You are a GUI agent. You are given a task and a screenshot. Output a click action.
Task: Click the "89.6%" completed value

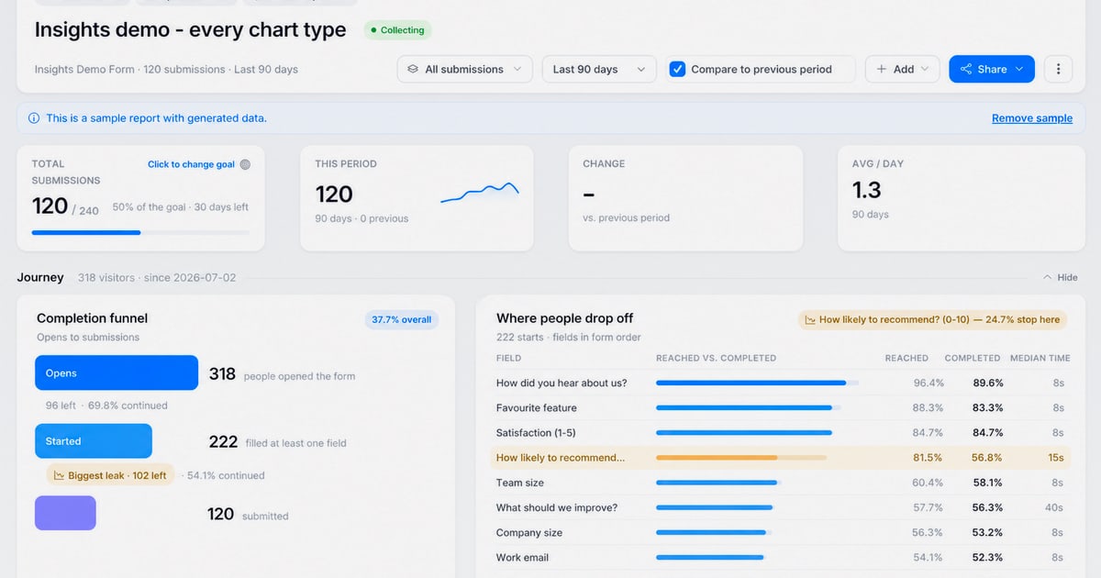pyautogui.click(x=988, y=383)
